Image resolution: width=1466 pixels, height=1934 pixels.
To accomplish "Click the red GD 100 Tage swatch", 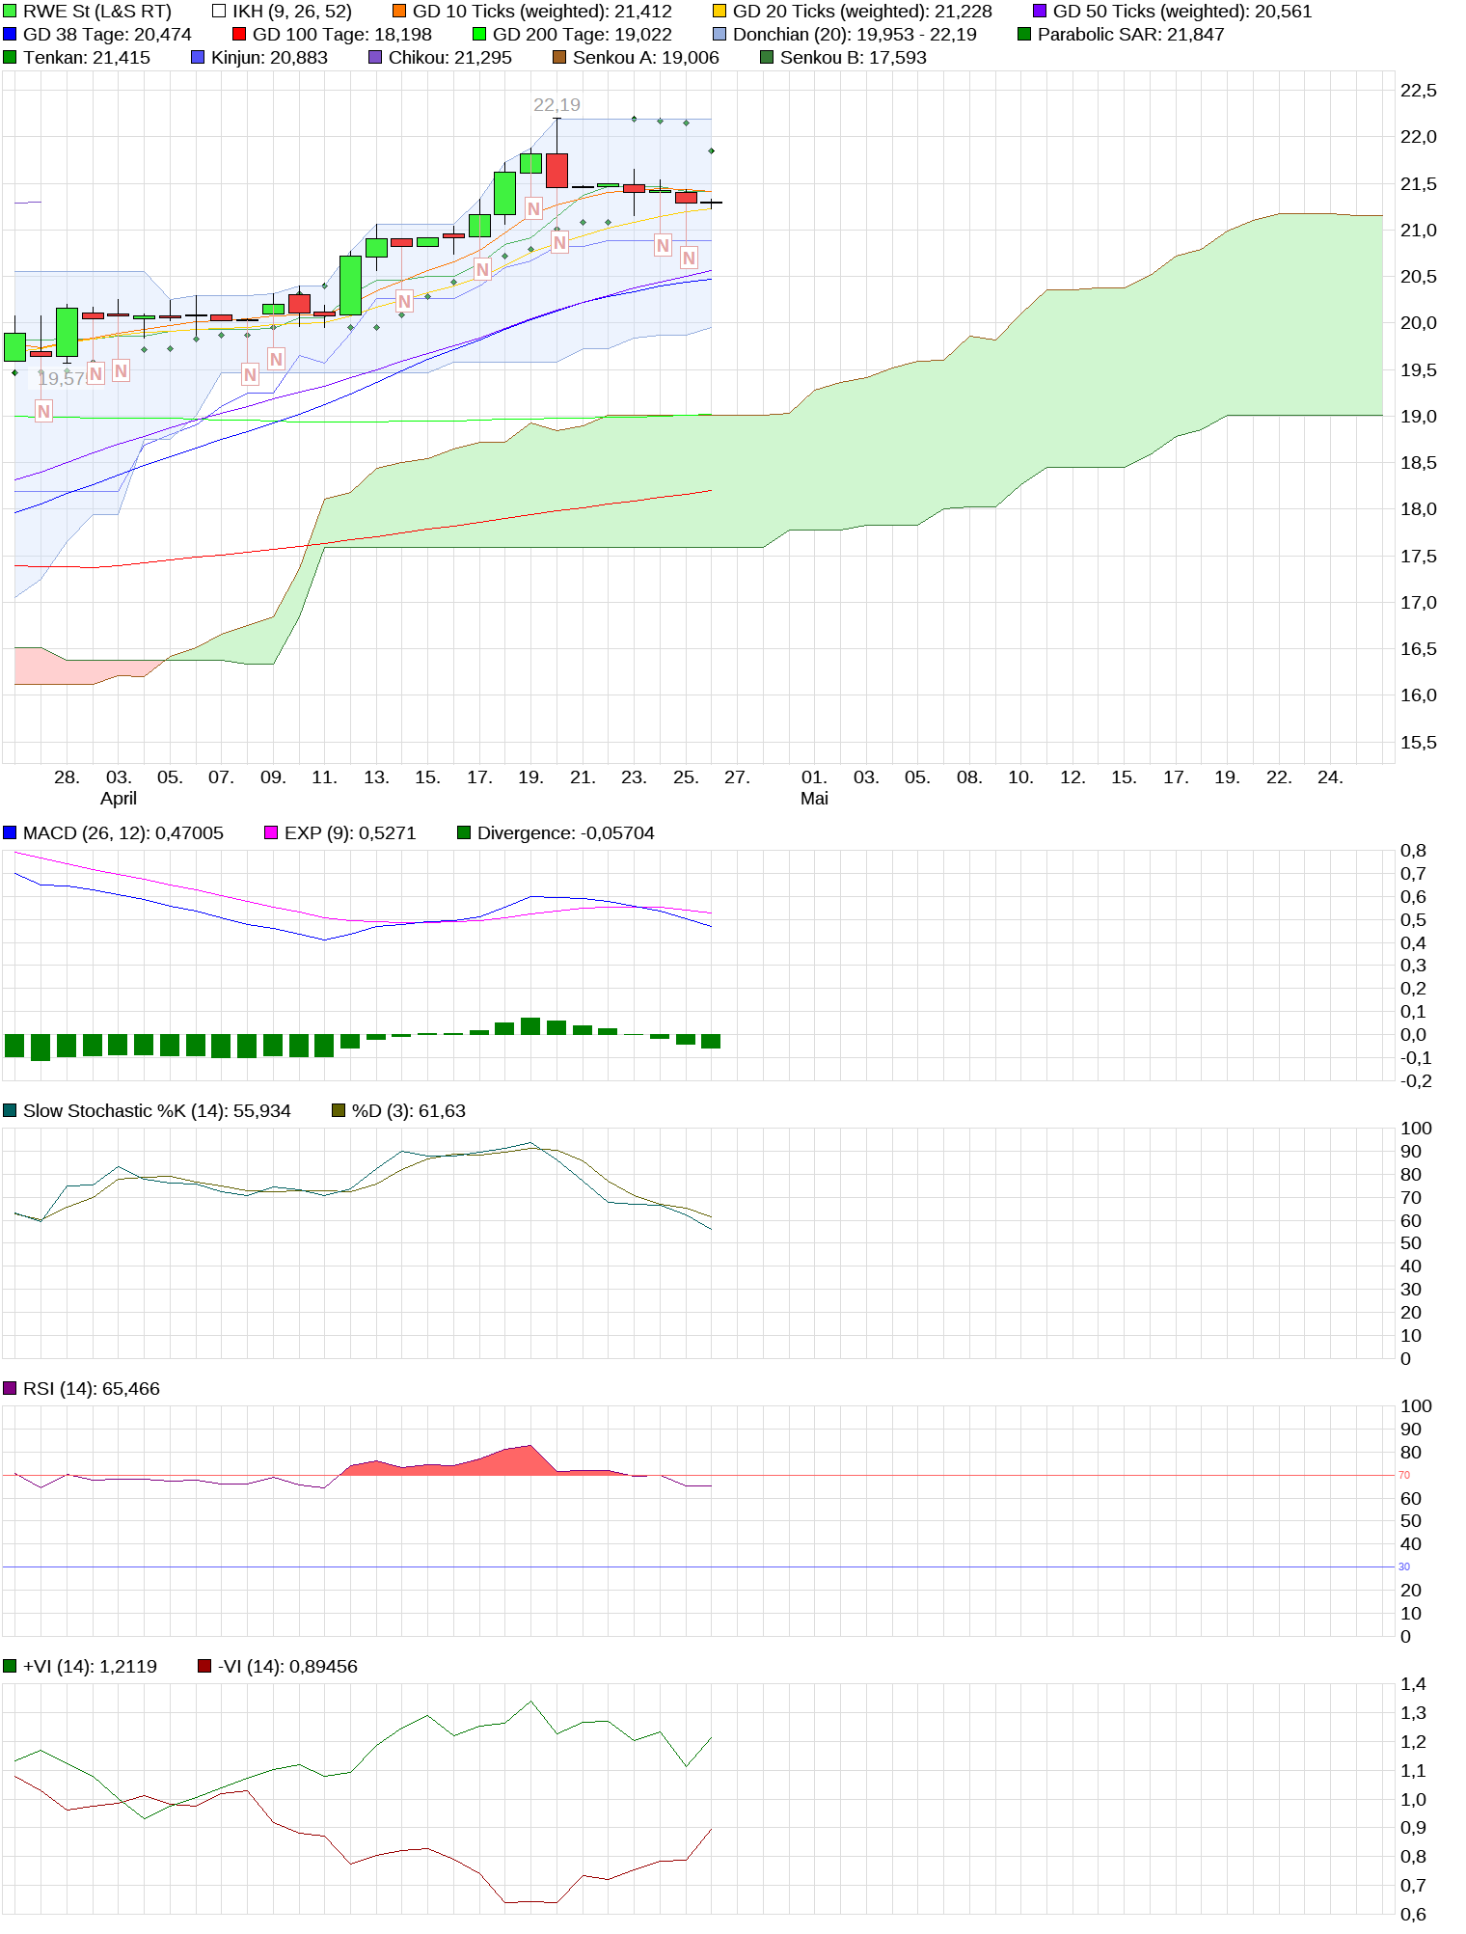I will pyautogui.click(x=239, y=35).
